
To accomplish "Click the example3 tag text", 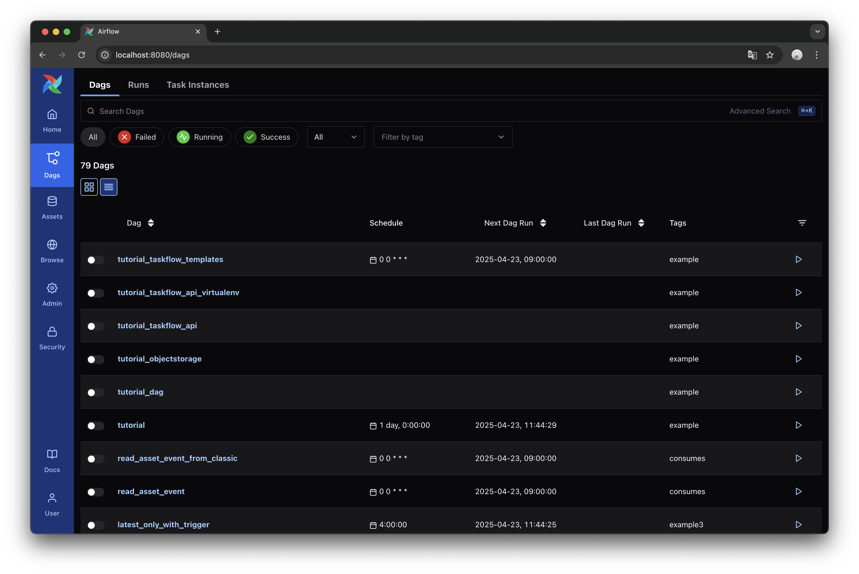I will pyautogui.click(x=686, y=525).
